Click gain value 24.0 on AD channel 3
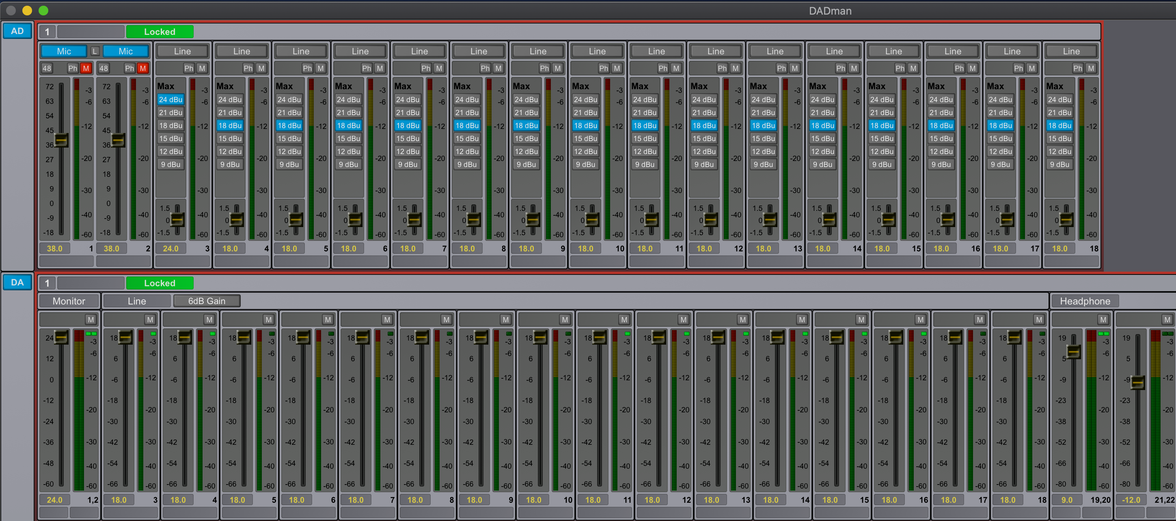The height and width of the screenshot is (521, 1176). click(171, 249)
